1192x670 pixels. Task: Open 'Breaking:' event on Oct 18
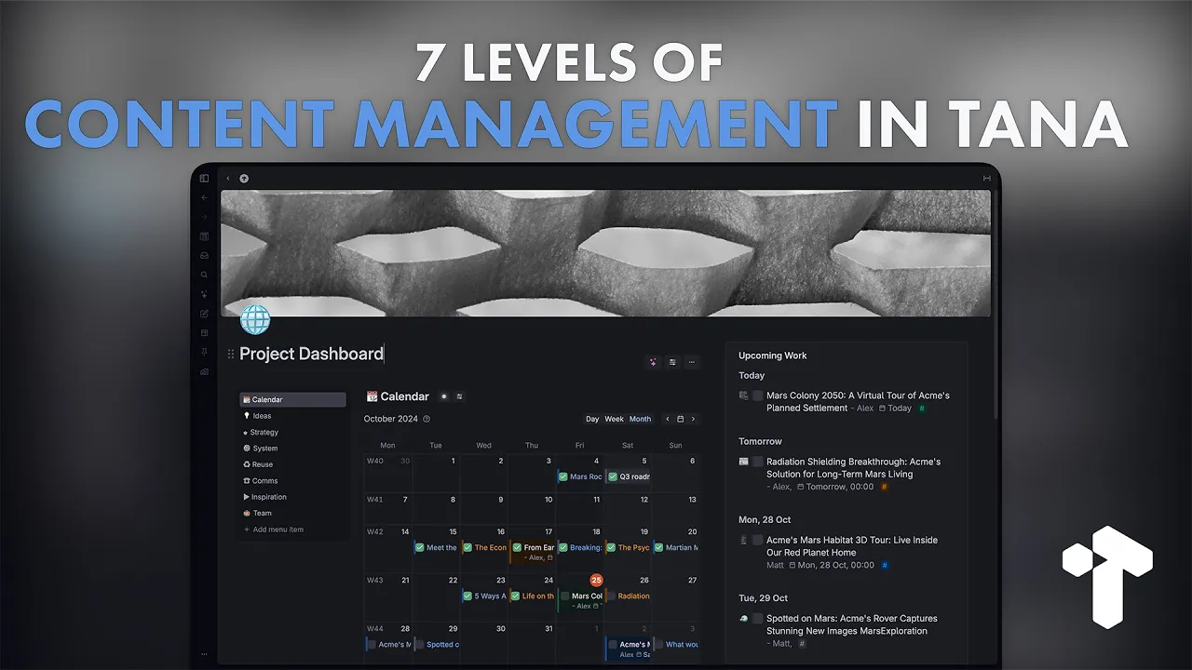click(x=579, y=547)
